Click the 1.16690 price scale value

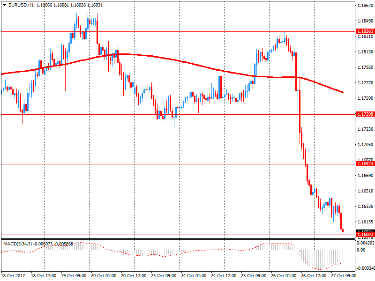coord(365,175)
